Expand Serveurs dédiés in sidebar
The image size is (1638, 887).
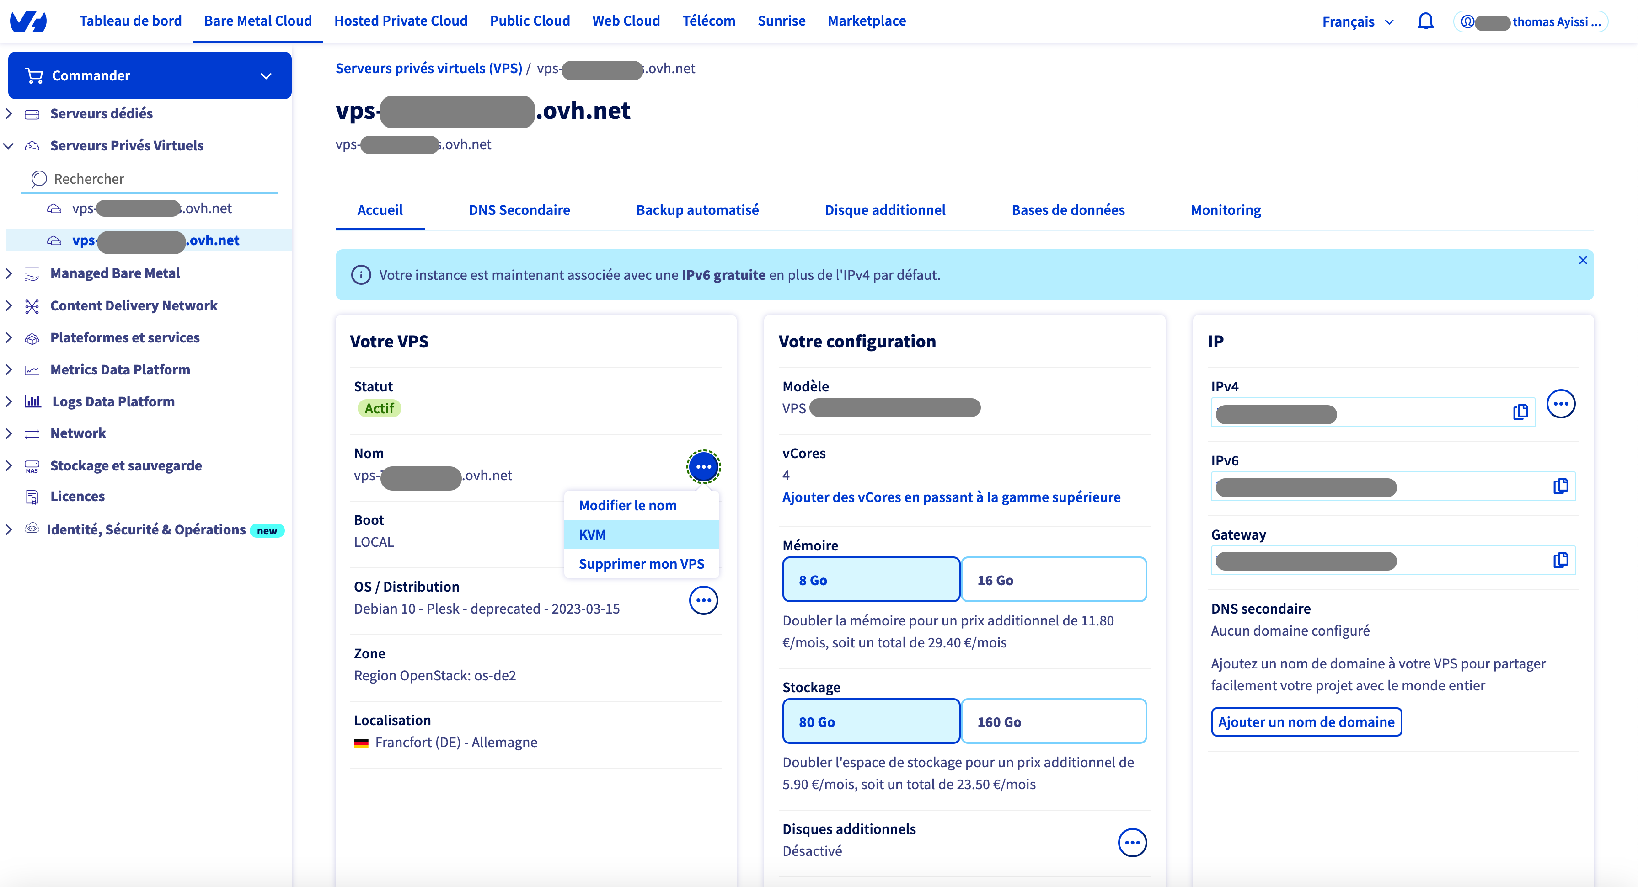[x=101, y=114]
